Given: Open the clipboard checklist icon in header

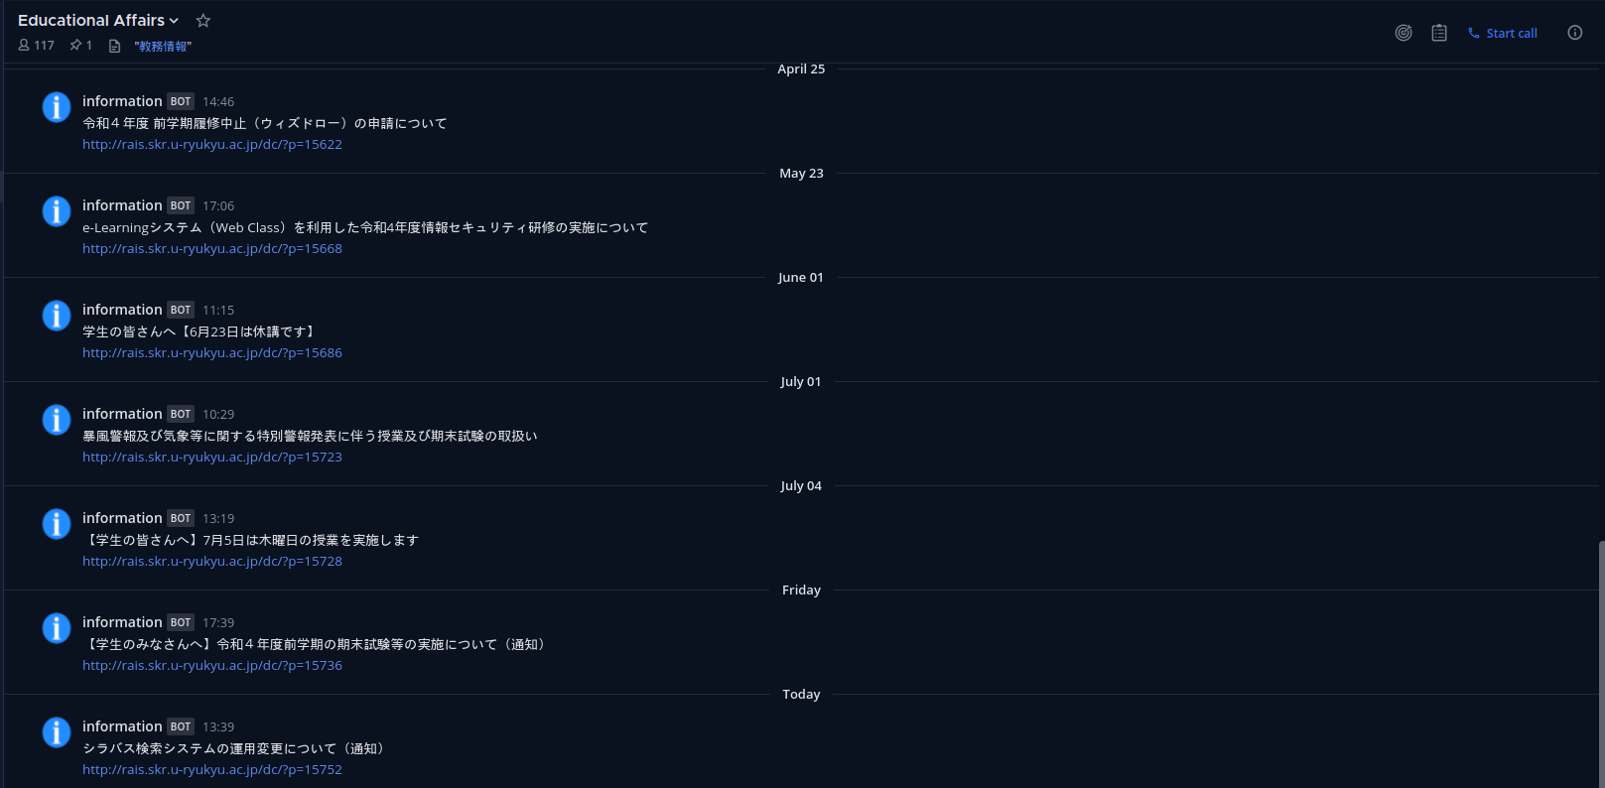Looking at the screenshot, I should (x=1439, y=33).
